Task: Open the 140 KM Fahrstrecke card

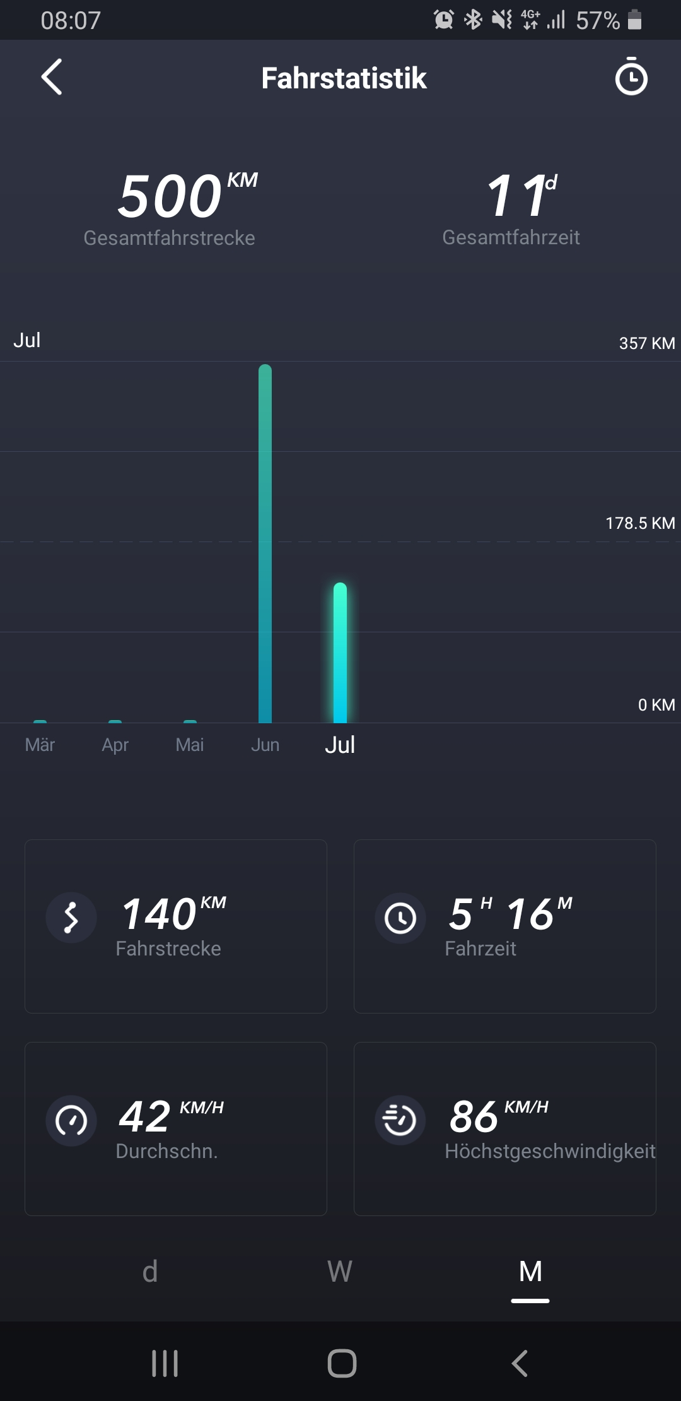Action: tap(176, 926)
